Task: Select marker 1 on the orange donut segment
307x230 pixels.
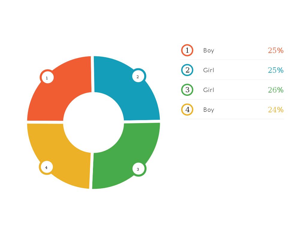Action: tap(47, 78)
